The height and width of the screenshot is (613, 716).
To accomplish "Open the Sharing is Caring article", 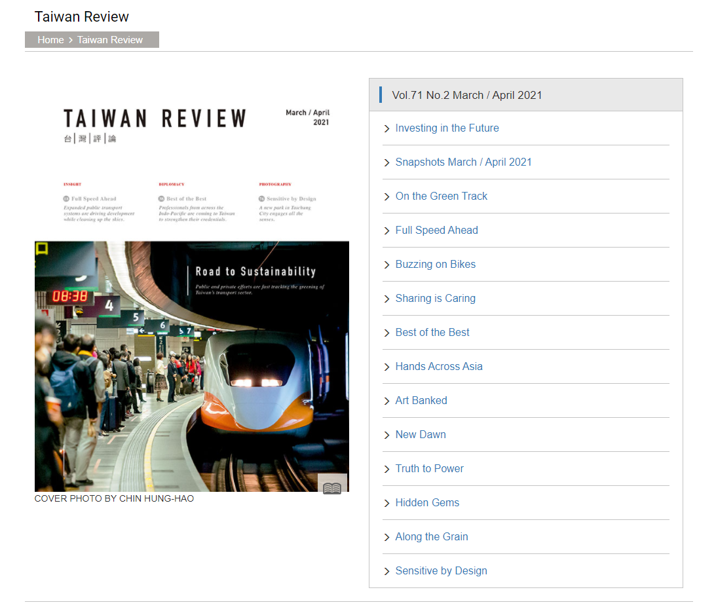I will (x=435, y=299).
